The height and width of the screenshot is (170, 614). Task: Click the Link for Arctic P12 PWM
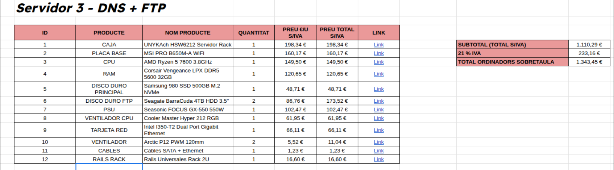[x=379, y=142]
